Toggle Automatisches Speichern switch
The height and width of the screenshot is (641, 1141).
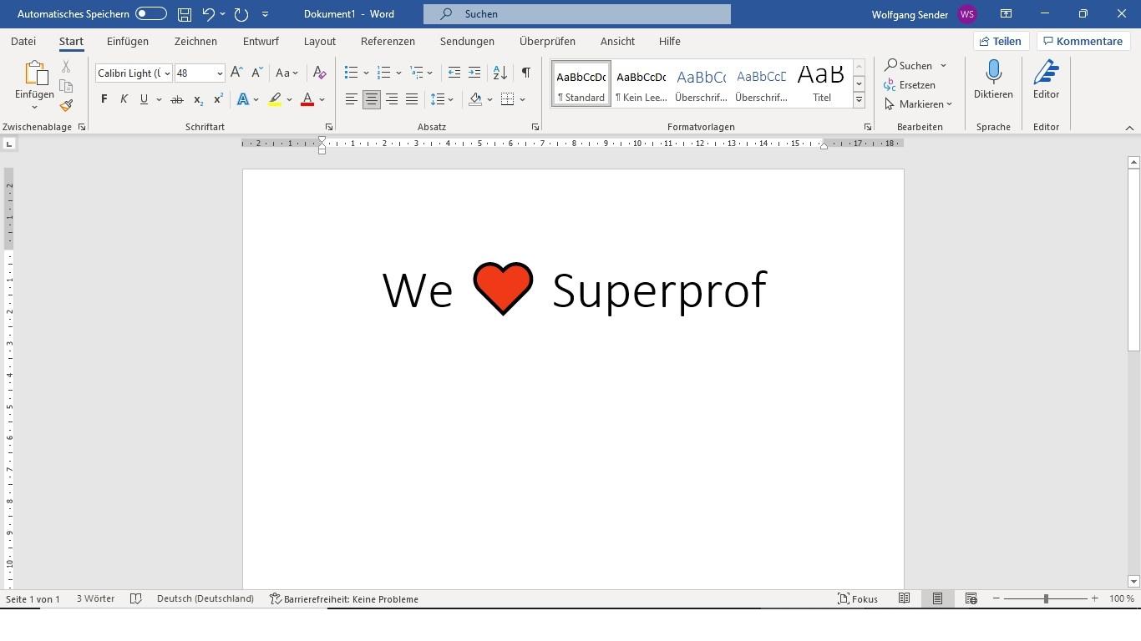[150, 14]
